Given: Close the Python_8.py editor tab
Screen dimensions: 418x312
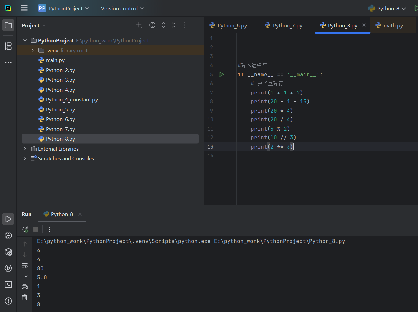Looking at the screenshot, I should 364,25.
